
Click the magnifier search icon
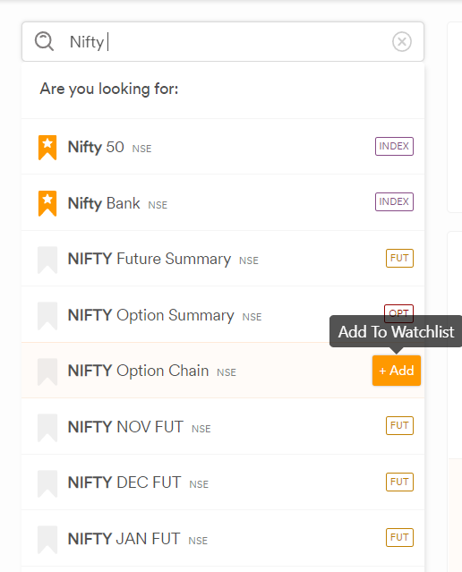(44, 41)
